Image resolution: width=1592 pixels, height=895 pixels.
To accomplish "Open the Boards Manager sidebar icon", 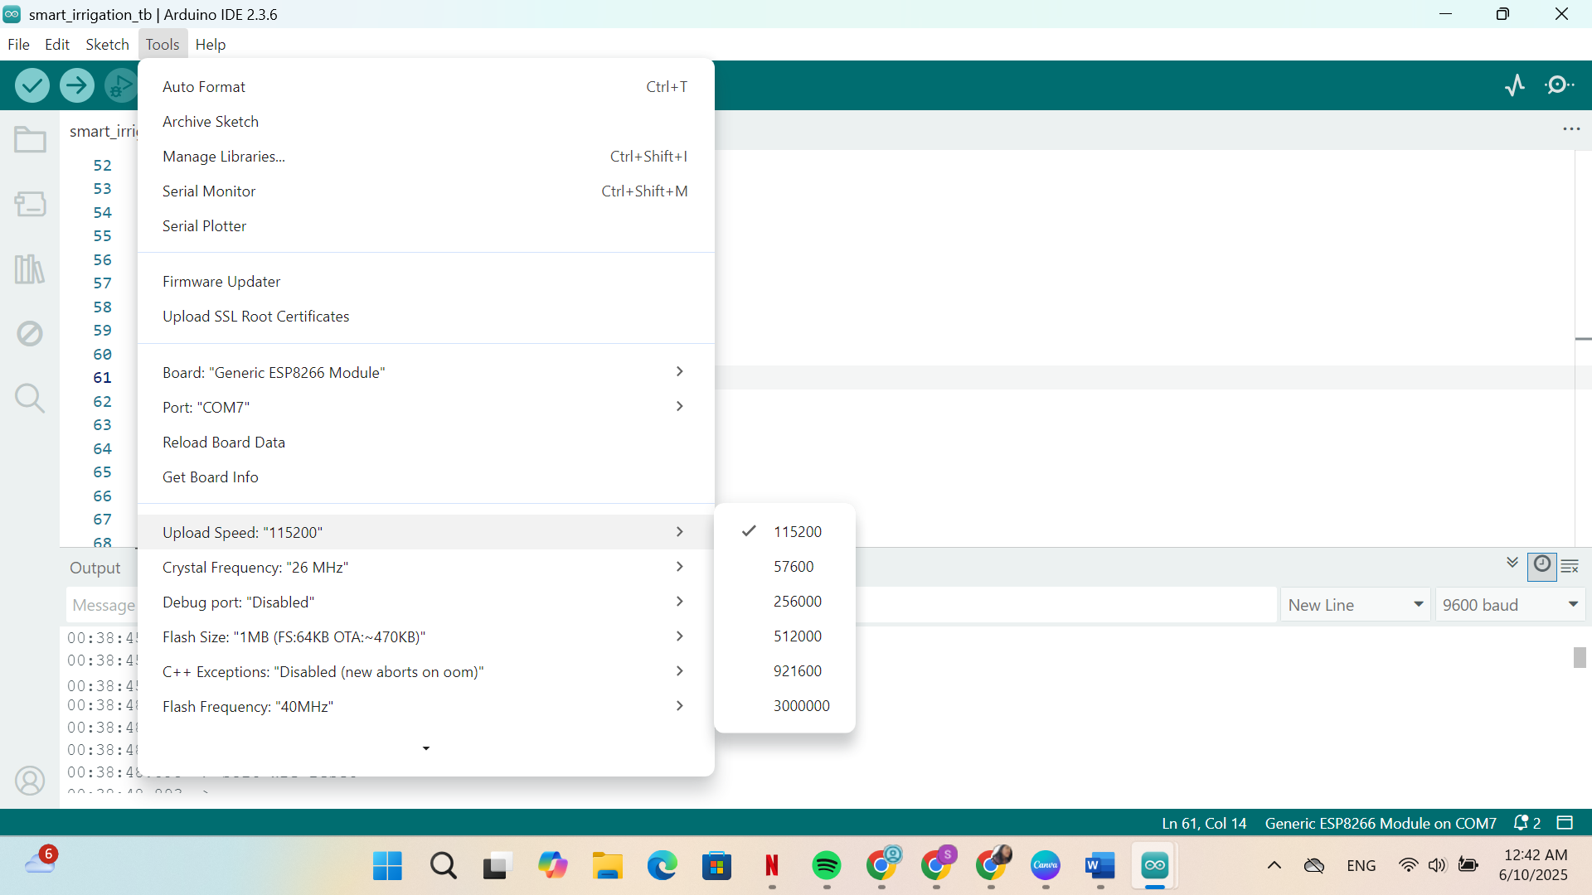I will pyautogui.click(x=30, y=204).
